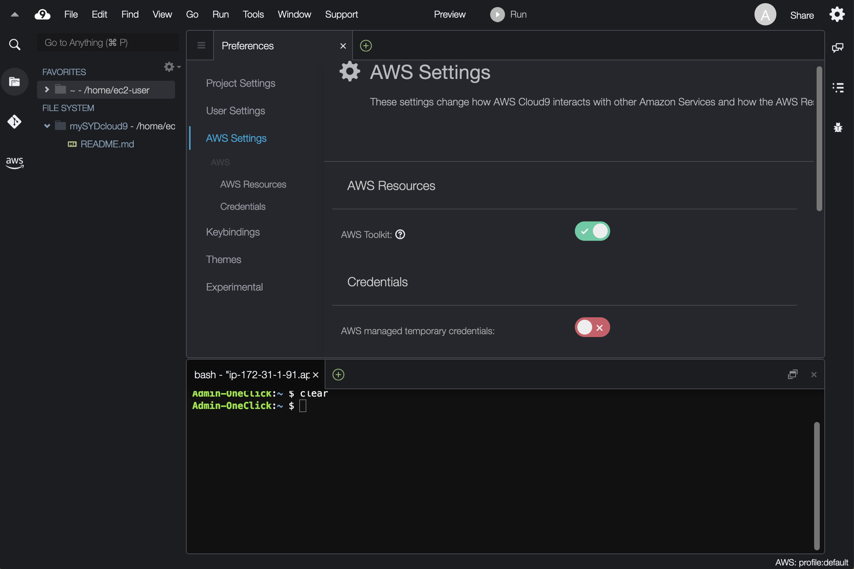Open Keybindings preferences
Image resolution: width=854 pixels, height=569 pixels.
point(233,232)
